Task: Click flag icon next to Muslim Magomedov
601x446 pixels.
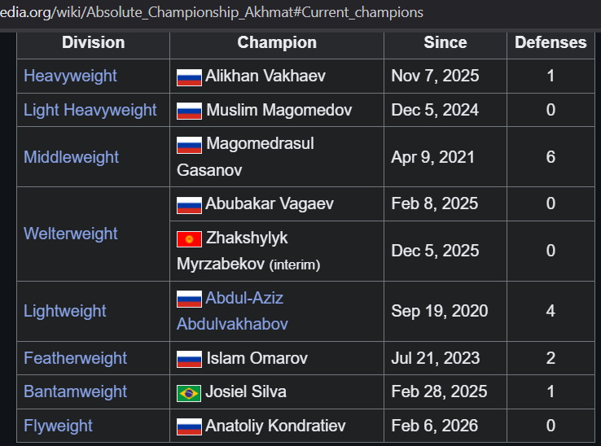Action: [x=189, y=111]
